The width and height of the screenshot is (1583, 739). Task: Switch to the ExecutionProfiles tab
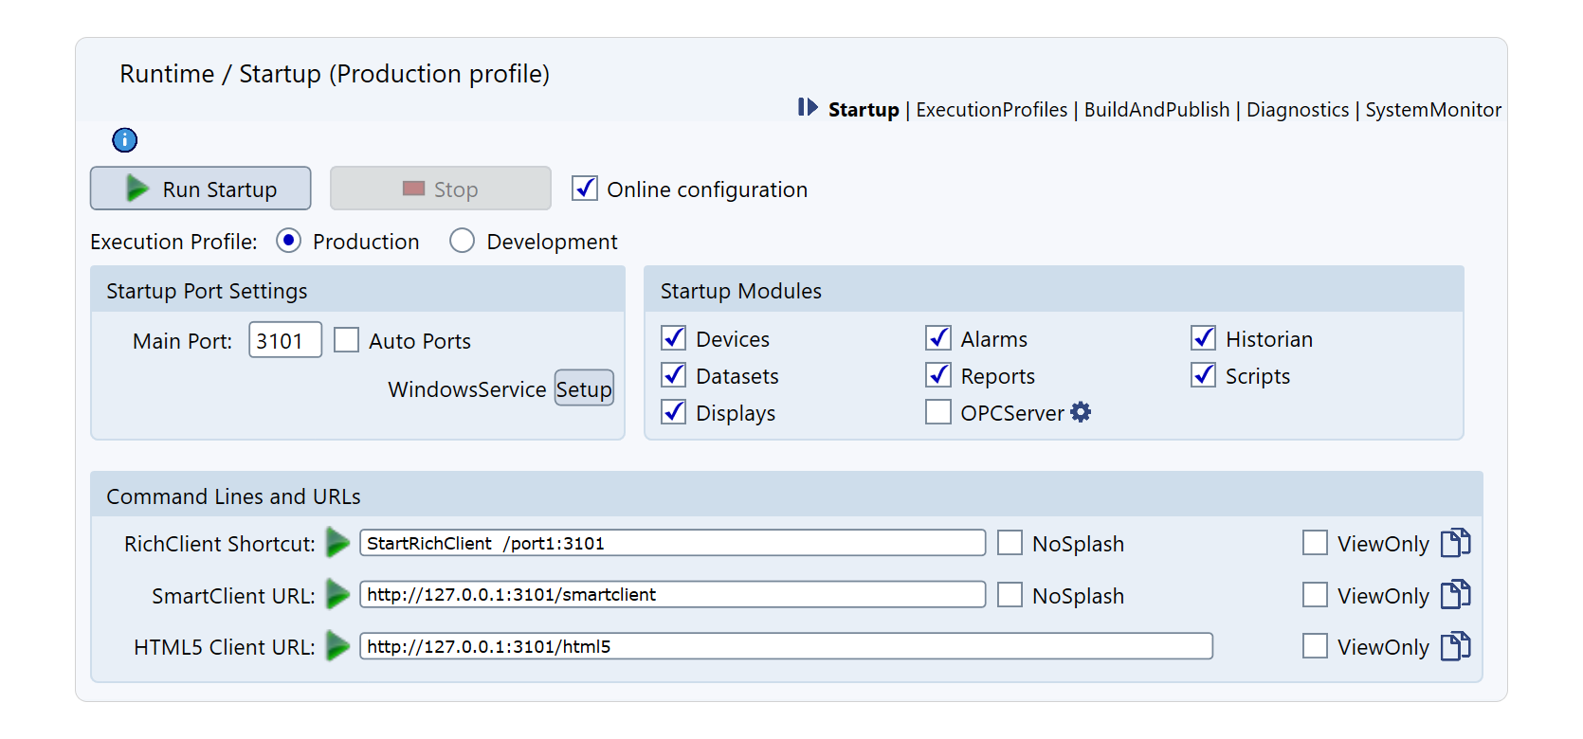point(992,110)
